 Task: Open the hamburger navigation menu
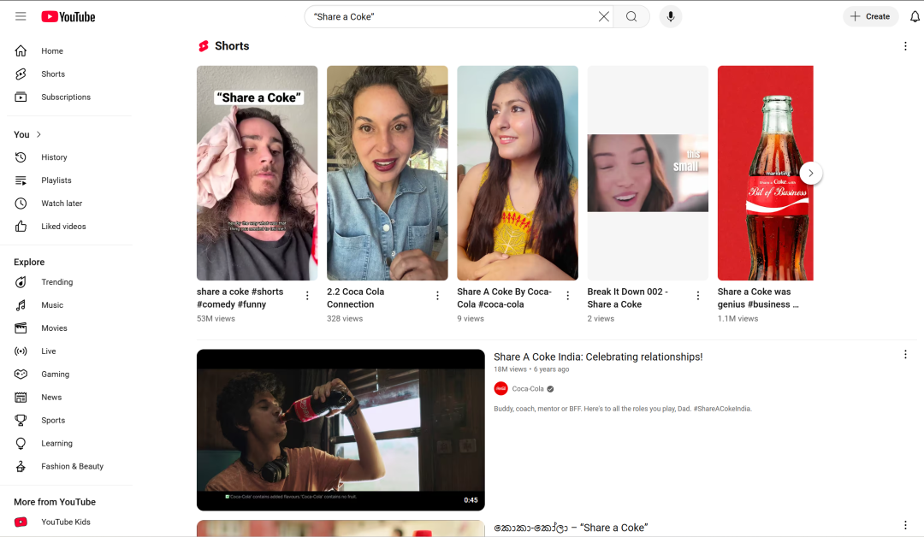(x=21, y=15)
